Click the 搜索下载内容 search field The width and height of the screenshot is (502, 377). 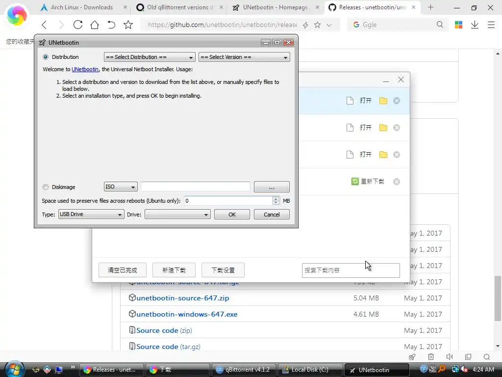coord(351,270)
